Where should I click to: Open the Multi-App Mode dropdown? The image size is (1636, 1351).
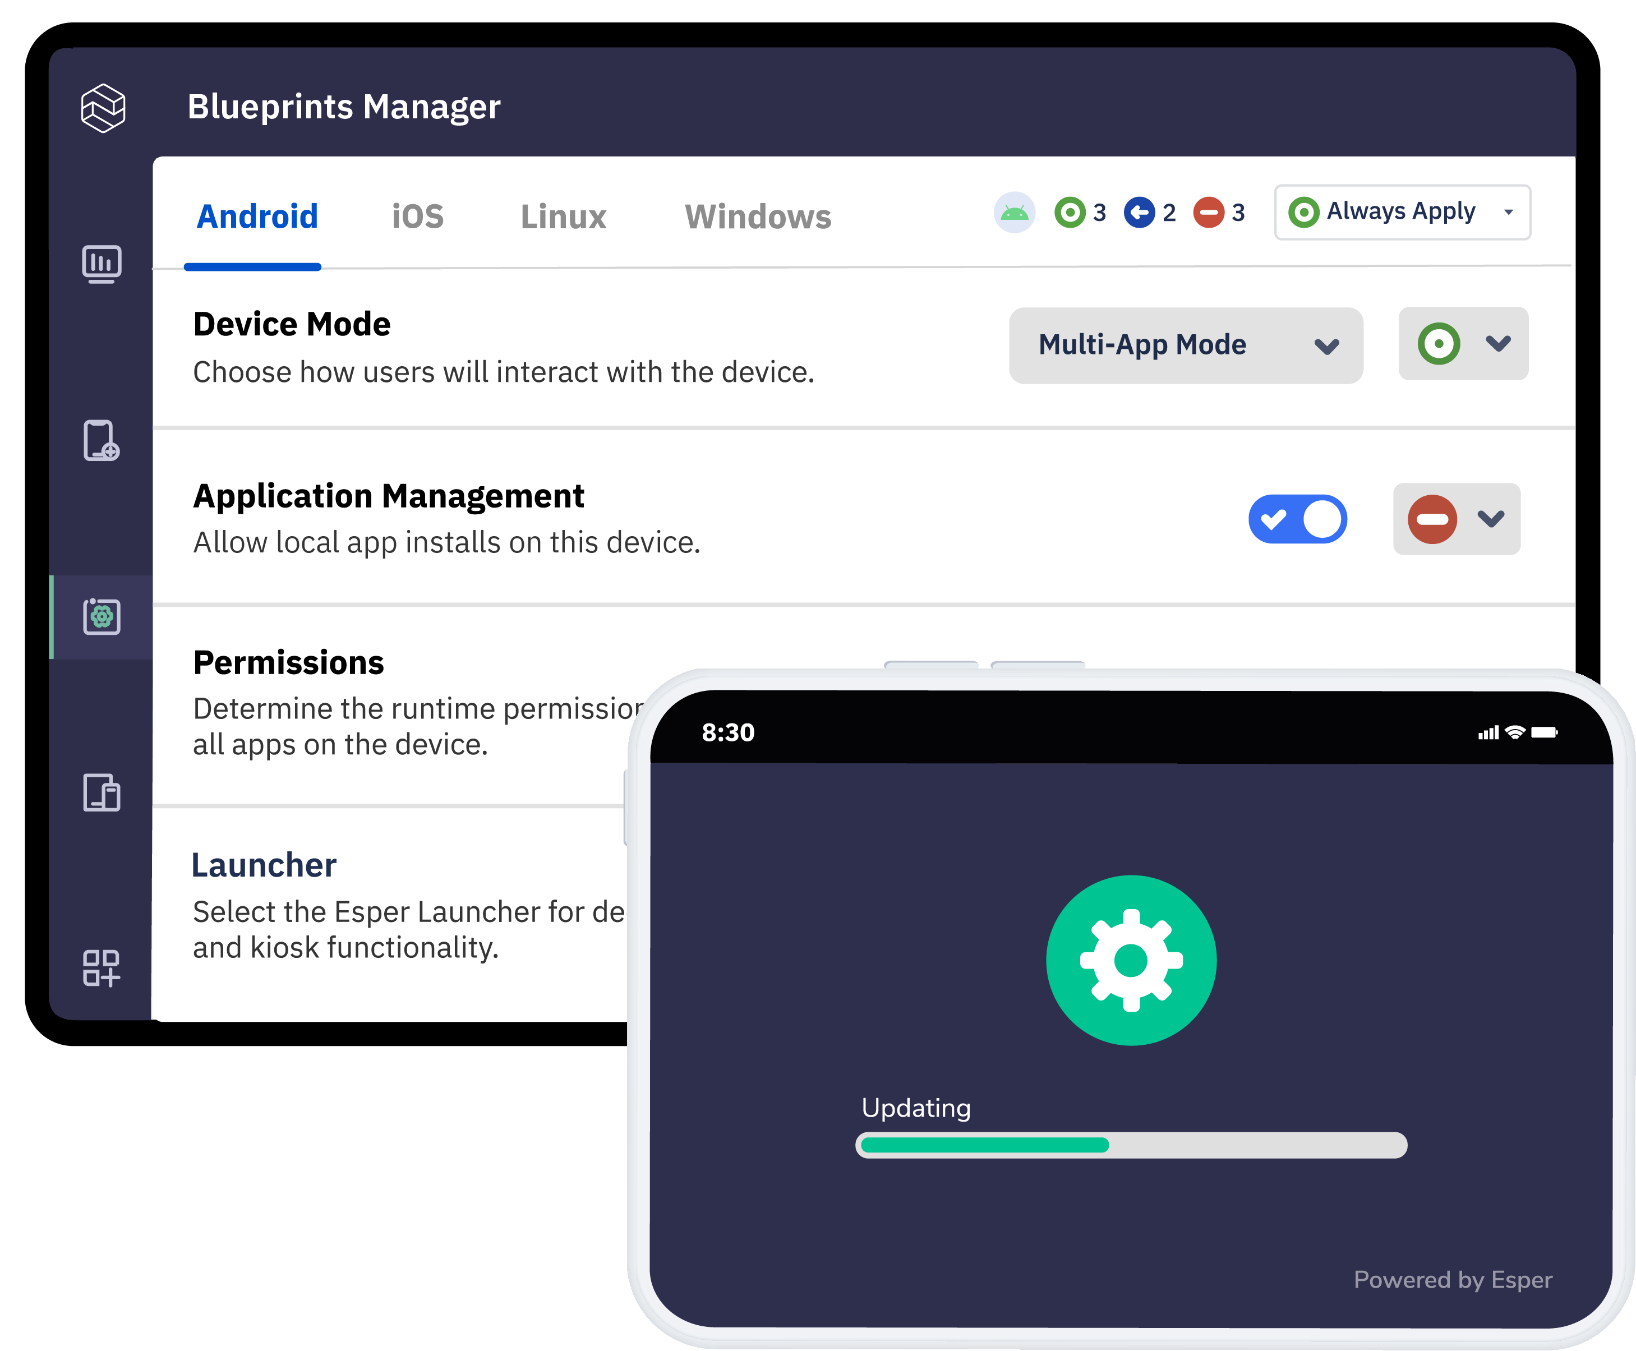pyautogui.click(x=1186, y=345)
